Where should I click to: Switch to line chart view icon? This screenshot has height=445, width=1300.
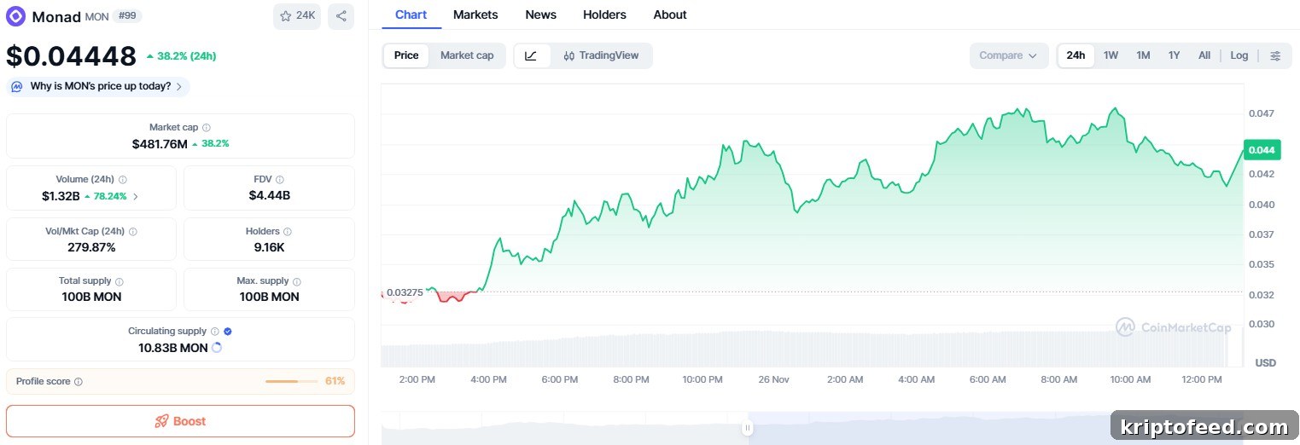point(531,55)
